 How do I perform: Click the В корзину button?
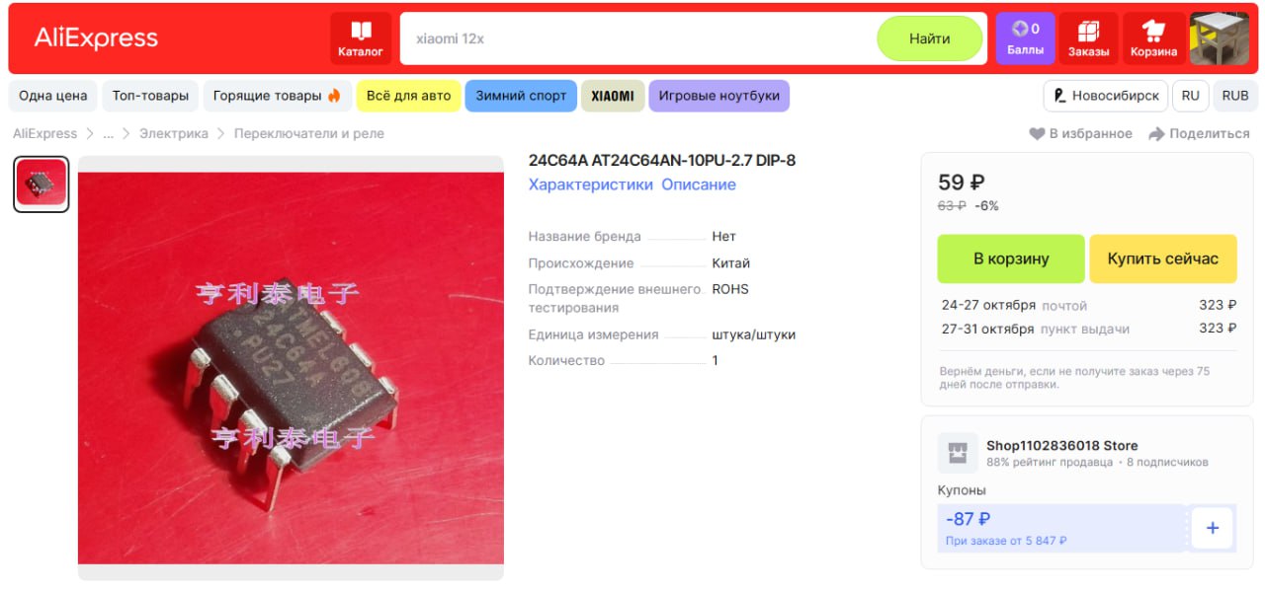pos(1011,259)
